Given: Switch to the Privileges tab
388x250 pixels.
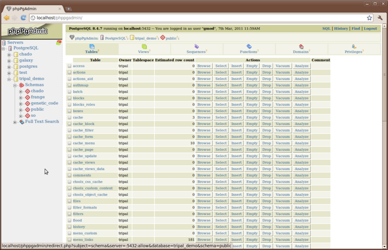Looking at the screenshot, I should point(354,49).
